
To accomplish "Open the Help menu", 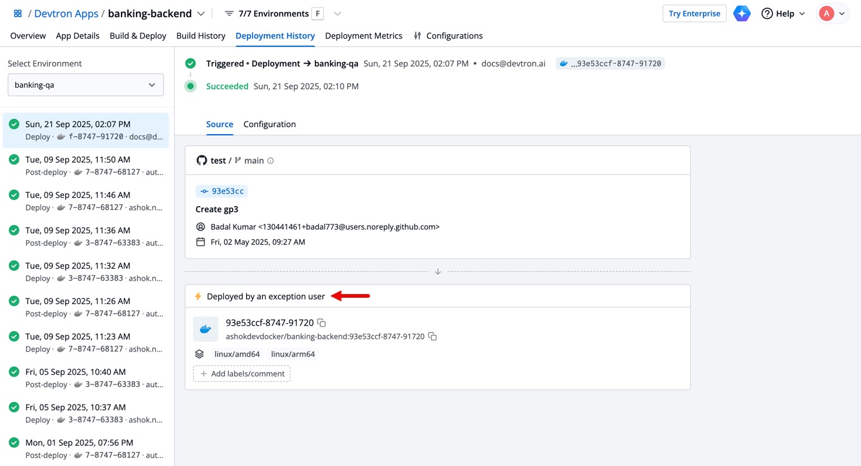I will 783,13.
